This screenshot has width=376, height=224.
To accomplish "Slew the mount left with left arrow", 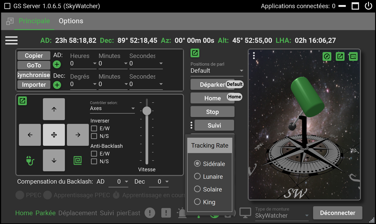I will point(30,135).
